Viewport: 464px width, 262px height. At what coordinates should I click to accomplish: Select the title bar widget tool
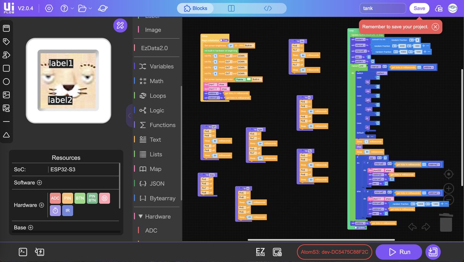click(6, 28)
